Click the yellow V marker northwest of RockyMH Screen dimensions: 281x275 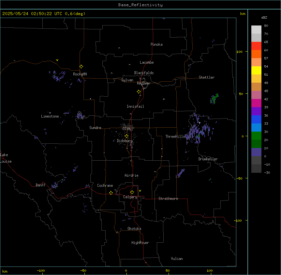pyautogui.click(x=57, y=60)
